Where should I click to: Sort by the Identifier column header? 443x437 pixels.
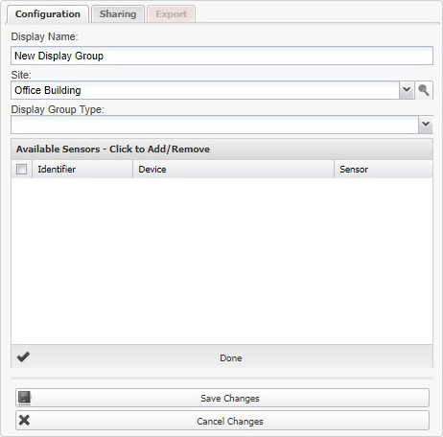82,169
